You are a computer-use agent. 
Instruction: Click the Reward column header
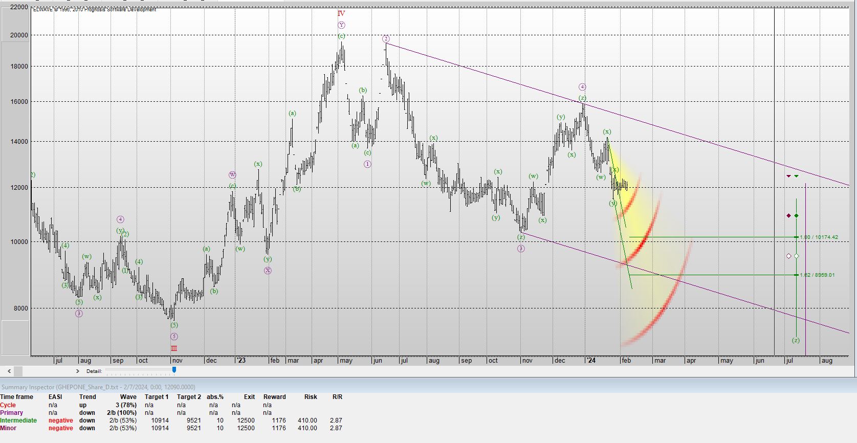click(275, 397)
